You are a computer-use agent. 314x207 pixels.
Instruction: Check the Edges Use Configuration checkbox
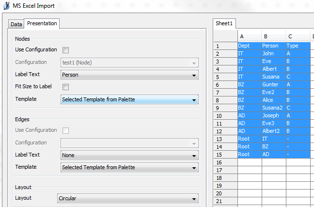tap(65, 130)
